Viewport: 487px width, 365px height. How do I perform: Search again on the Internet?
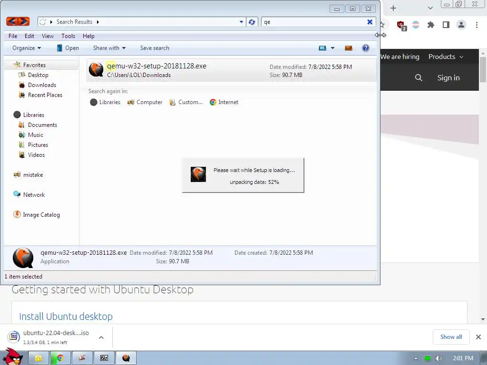[224, 102]
